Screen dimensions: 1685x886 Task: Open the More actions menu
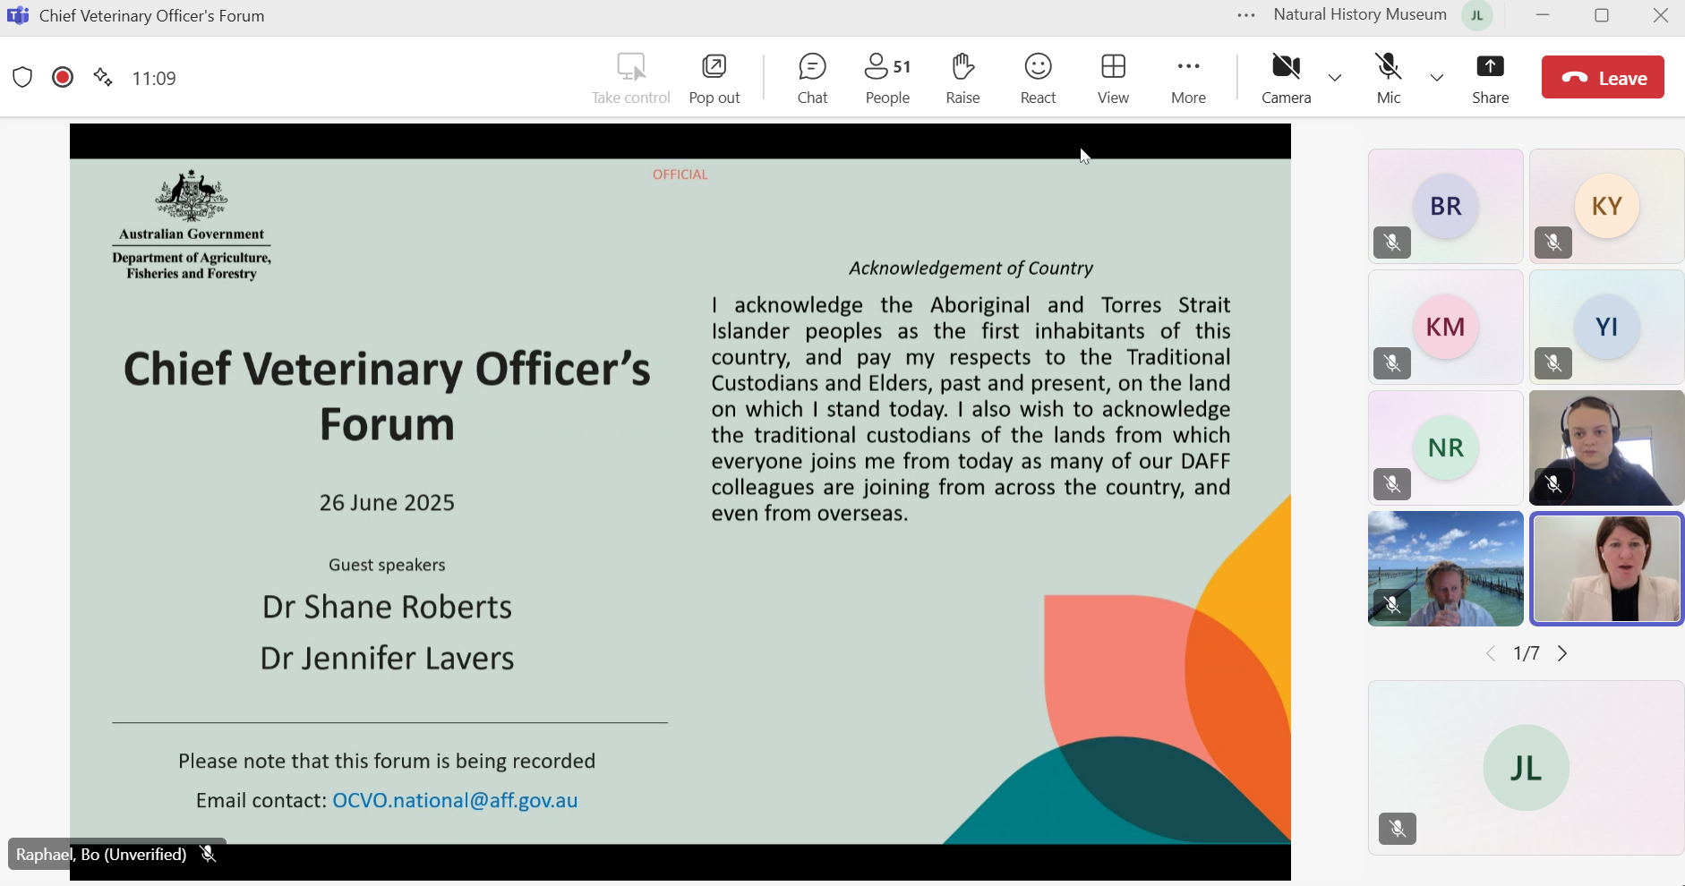pyautogui.click(x=1188, y=79)
